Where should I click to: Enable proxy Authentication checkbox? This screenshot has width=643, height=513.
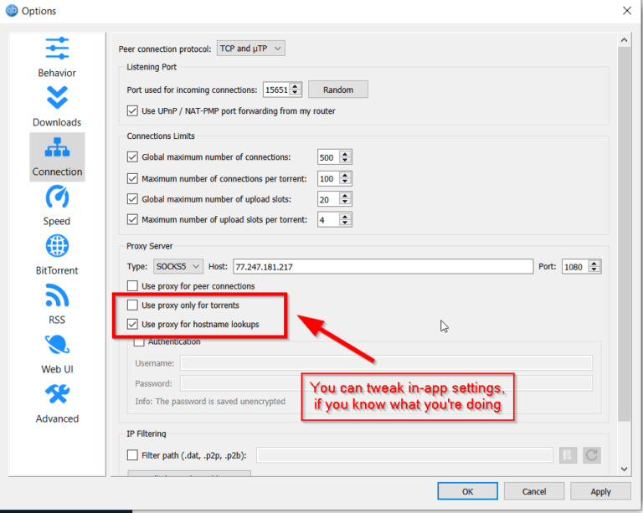pyautogui.click(x=139, y=341)
